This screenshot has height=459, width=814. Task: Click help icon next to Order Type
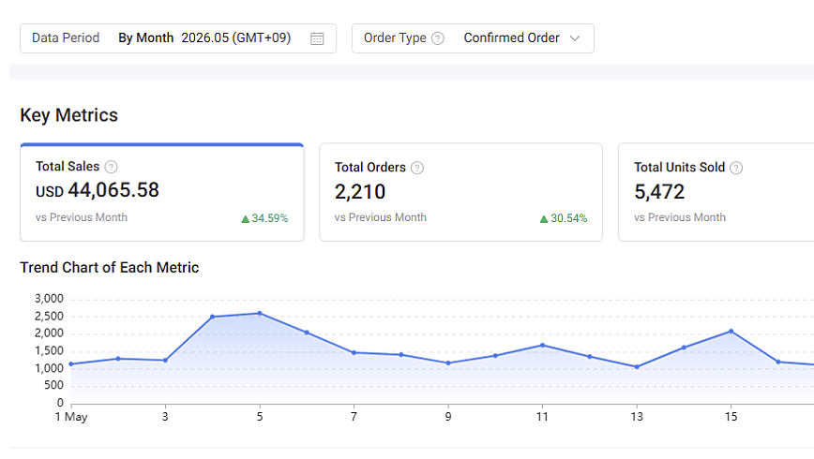pyautogui.click(x=438, y=38)
